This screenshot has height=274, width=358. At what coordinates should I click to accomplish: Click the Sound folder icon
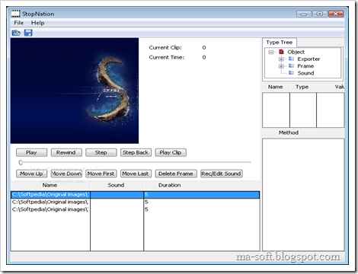coord(292,73)
